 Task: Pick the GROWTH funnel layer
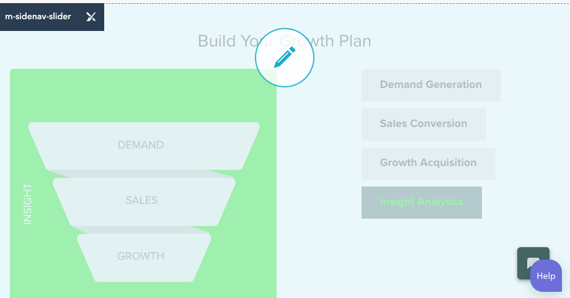point(144,258)
